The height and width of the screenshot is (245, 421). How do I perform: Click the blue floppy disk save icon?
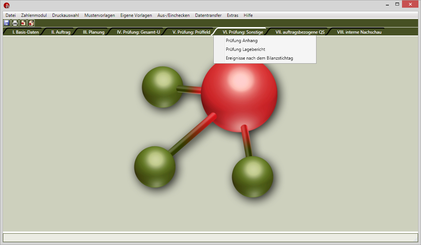7,23
